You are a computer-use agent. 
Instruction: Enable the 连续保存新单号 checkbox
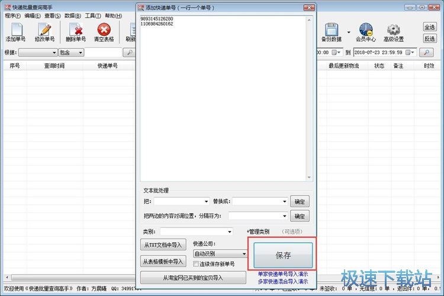click(196, 264)
